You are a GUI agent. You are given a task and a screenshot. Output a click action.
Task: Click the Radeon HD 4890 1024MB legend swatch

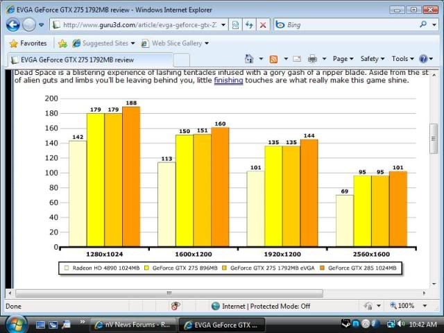(67, 268)
